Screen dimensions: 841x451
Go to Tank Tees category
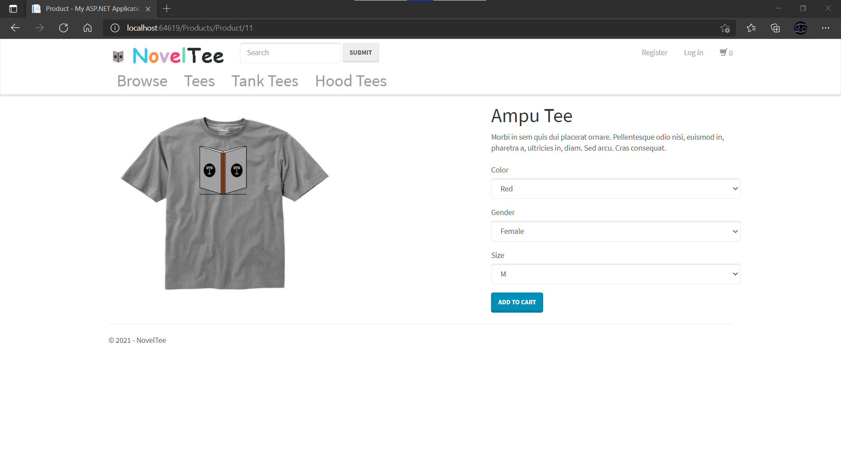tap(265, 81)
